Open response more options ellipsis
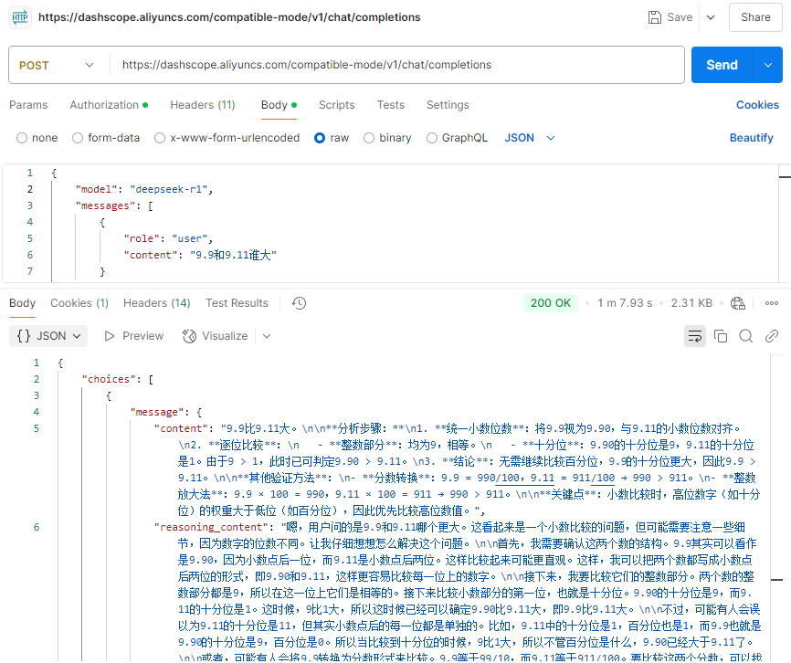The image size is (791, 663). 772,303
